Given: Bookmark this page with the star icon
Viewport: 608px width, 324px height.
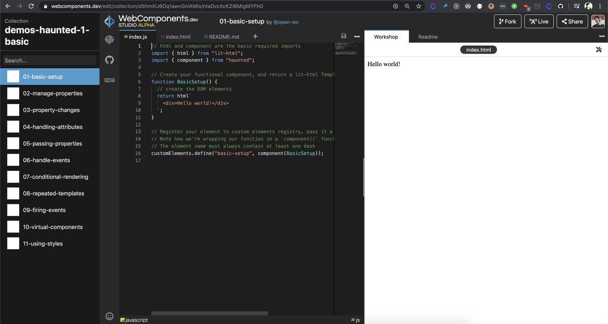Looking at the screenshot, I should click(x=419, y=6).
